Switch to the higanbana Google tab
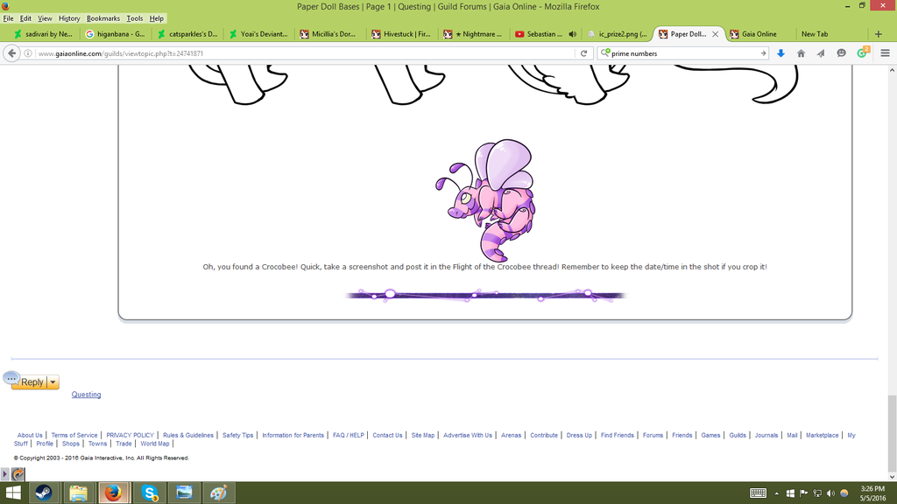The height and width of the screenshot is (504, 897). coord(115,34)
